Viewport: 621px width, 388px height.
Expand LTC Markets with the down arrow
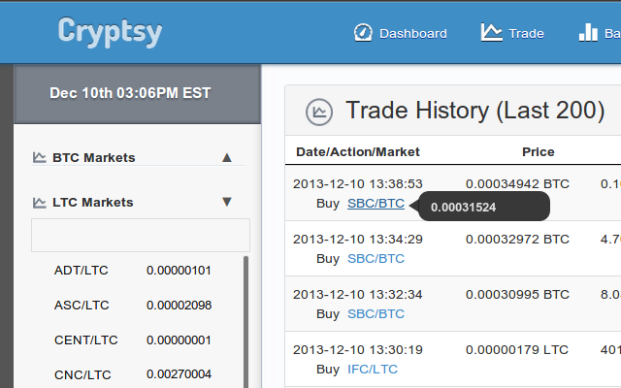[227, 202]
